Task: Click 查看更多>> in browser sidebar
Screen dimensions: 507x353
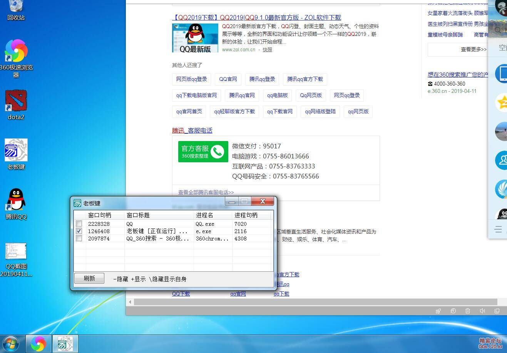Action: click(x=474, y=49)
